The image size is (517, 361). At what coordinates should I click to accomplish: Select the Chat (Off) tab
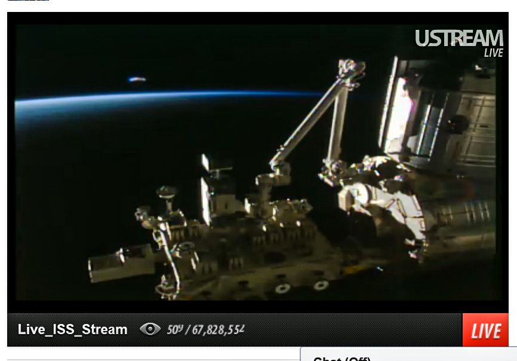coord(342,357)
